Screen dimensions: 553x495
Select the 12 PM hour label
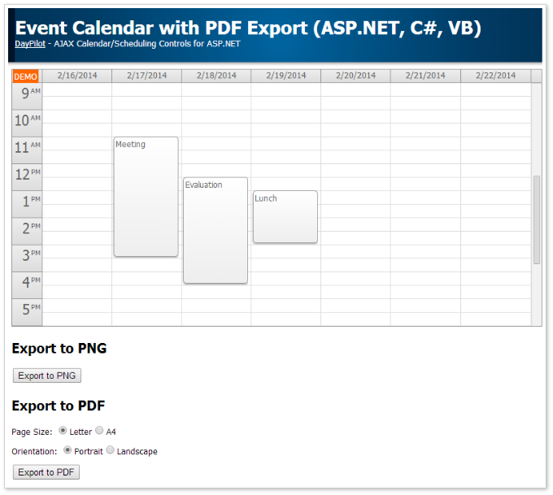point(27,175)
